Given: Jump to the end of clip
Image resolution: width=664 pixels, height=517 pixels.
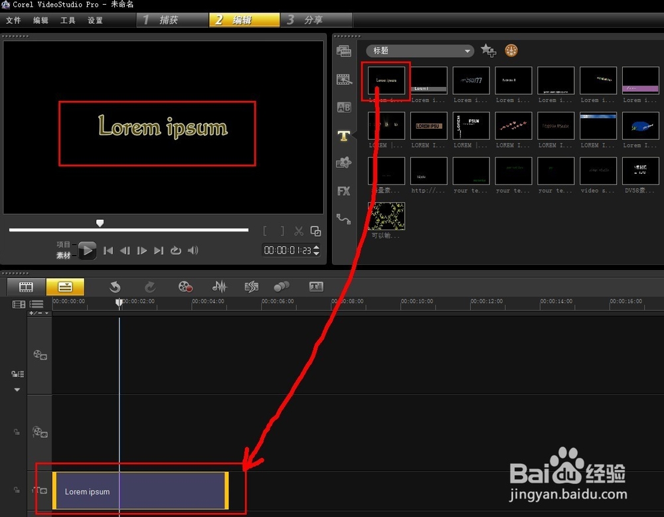Looking at the screenshot, I should point(159,250).
